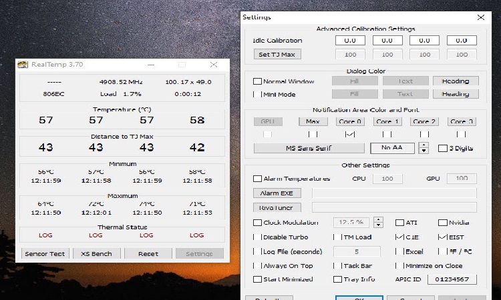501x300 pixels.
Task: Click the Alarm EXE path field
Action: coord(394,193)
